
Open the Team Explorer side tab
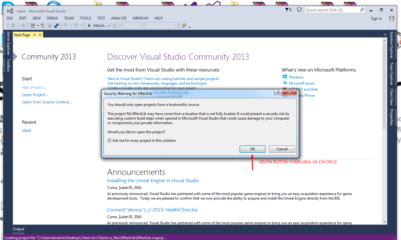point(392,74)
